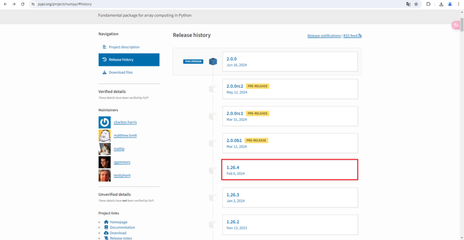Open pre-release 2.0.0rc2 card
This screenshot has height=240, width=464.
pos(290,89)
